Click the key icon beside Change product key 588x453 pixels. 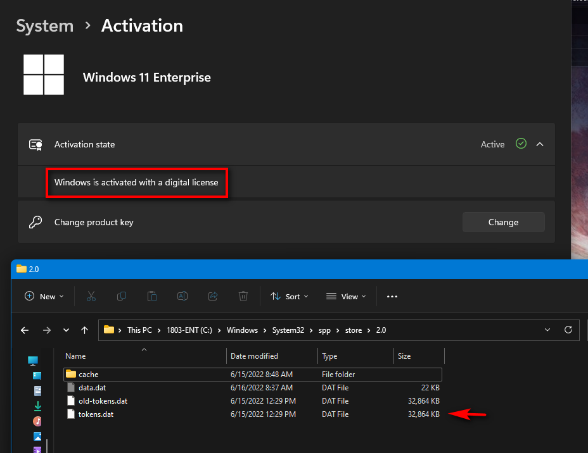(x=35, y=222)
